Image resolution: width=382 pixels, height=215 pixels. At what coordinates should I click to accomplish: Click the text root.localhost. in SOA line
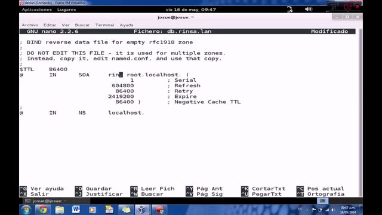(x=154, y=75)
